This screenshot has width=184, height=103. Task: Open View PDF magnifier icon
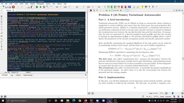click(x=47, y=7)
